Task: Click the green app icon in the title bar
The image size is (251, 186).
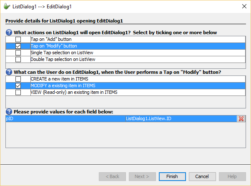Action: click(x=7, y=6)
